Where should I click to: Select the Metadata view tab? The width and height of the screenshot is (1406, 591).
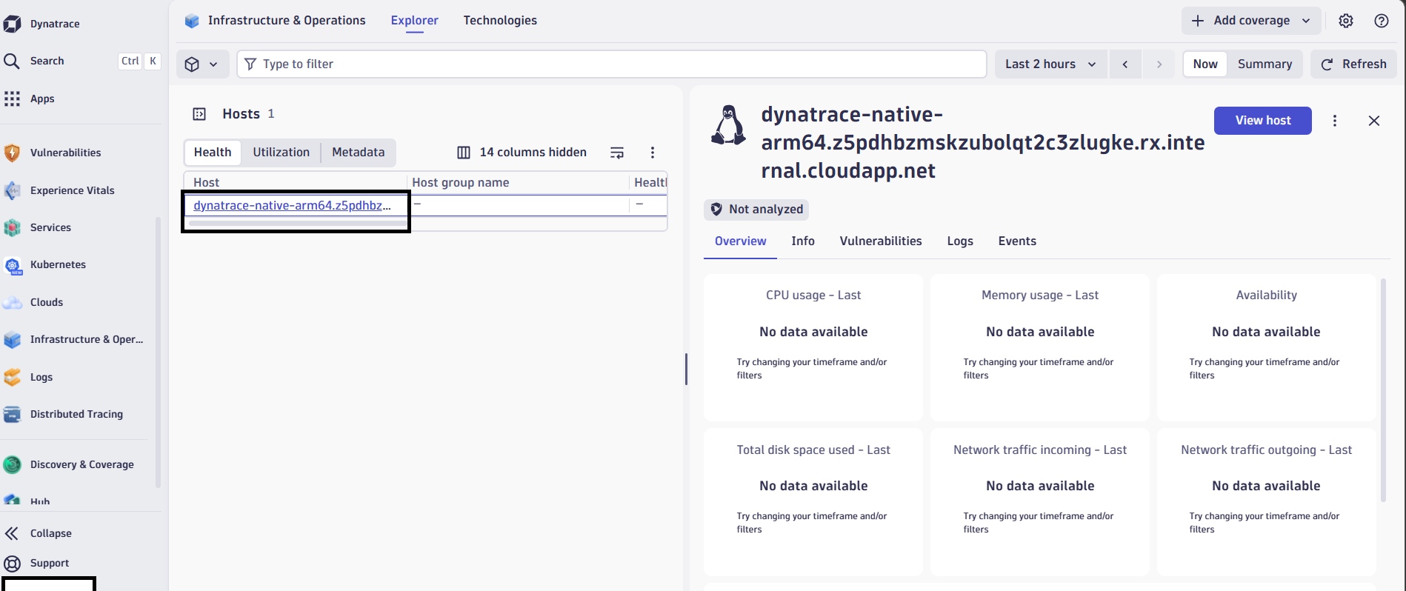(359, 152)
